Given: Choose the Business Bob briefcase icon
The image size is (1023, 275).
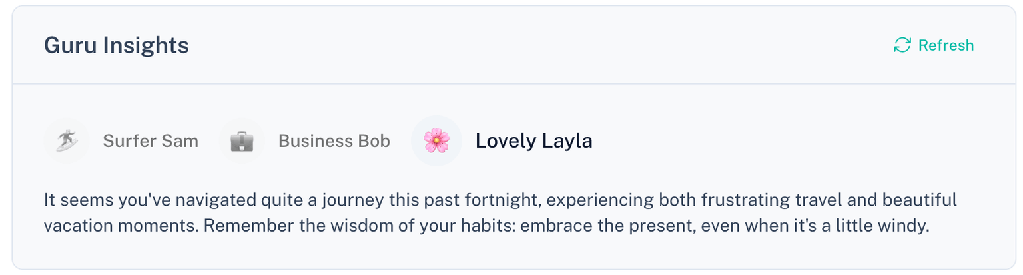Looking at the screenshot, I should (x=242, y=141).
